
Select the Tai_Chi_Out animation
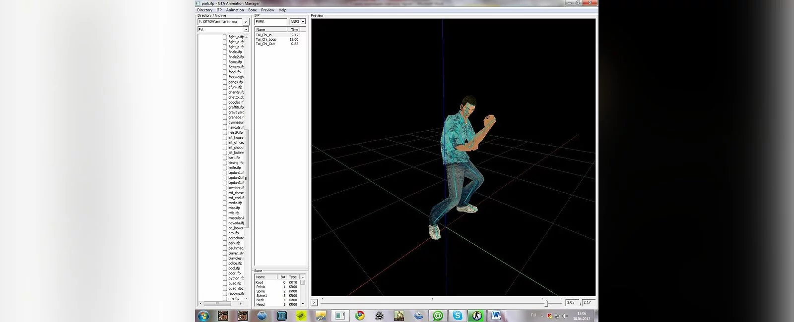(x=277, y=44)
